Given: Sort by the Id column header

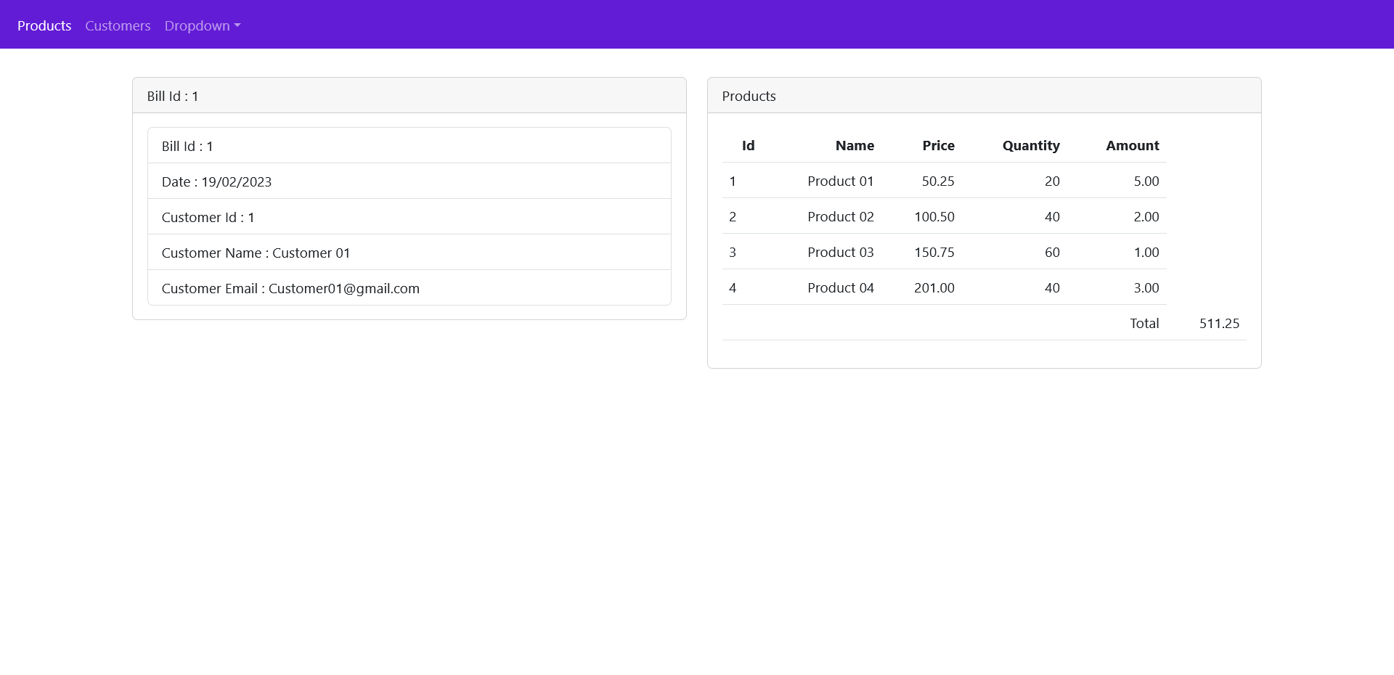Looking at the screenshot, I should pos(748,145).
